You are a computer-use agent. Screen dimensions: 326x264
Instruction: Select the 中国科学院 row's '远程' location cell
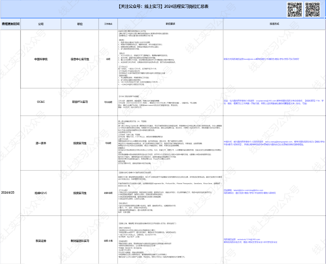click(108, 59)
